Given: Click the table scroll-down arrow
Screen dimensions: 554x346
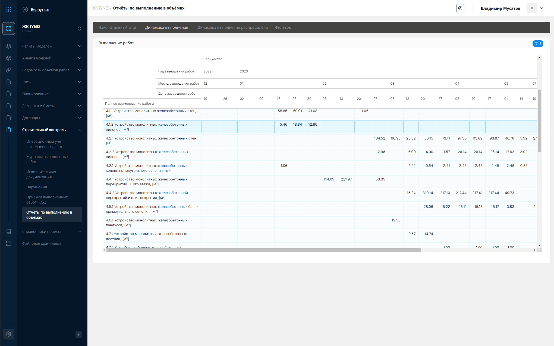Looking at the screenshot, I should [539, 245].
